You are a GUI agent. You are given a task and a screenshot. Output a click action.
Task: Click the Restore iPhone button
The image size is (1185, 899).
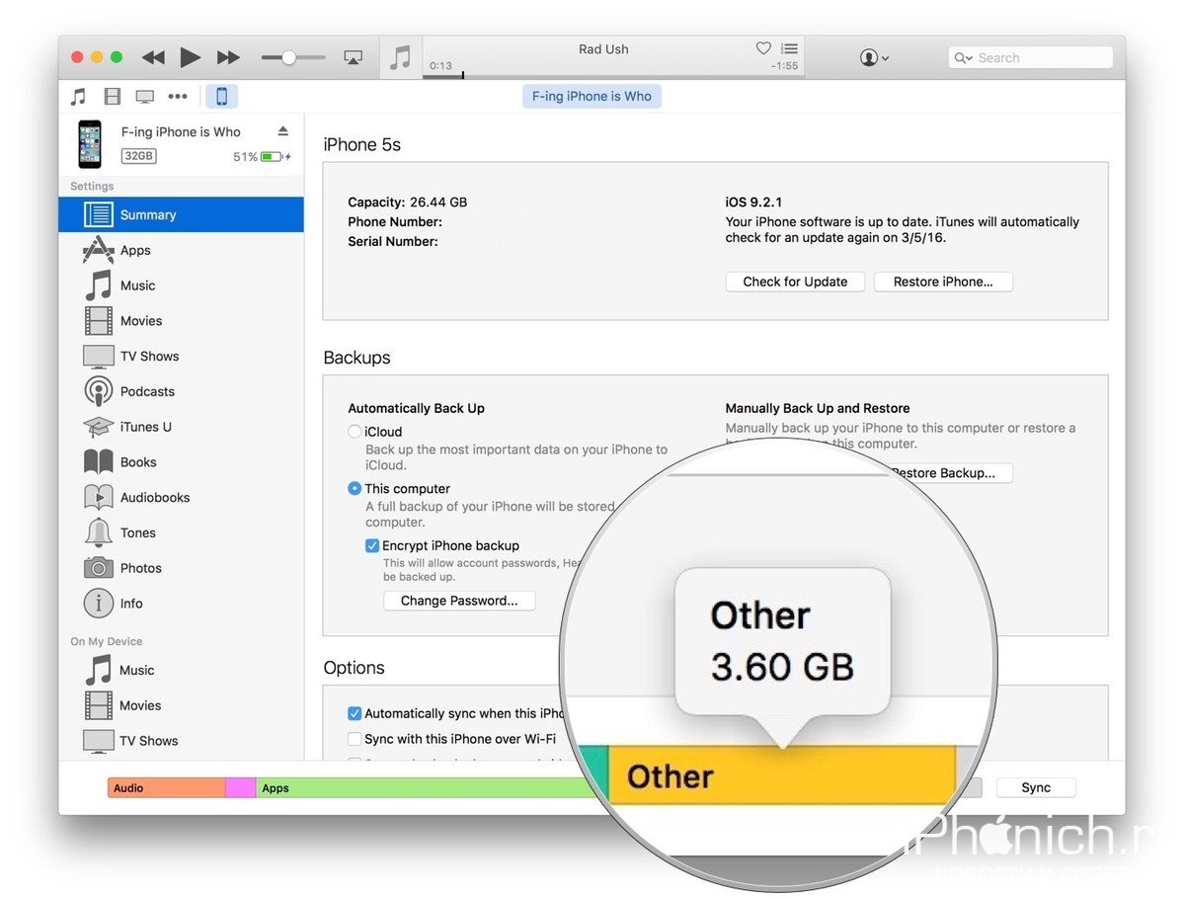(x=943, y=282)
